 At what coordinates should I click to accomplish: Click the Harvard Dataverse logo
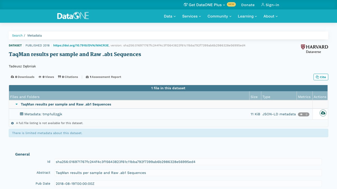314,49
